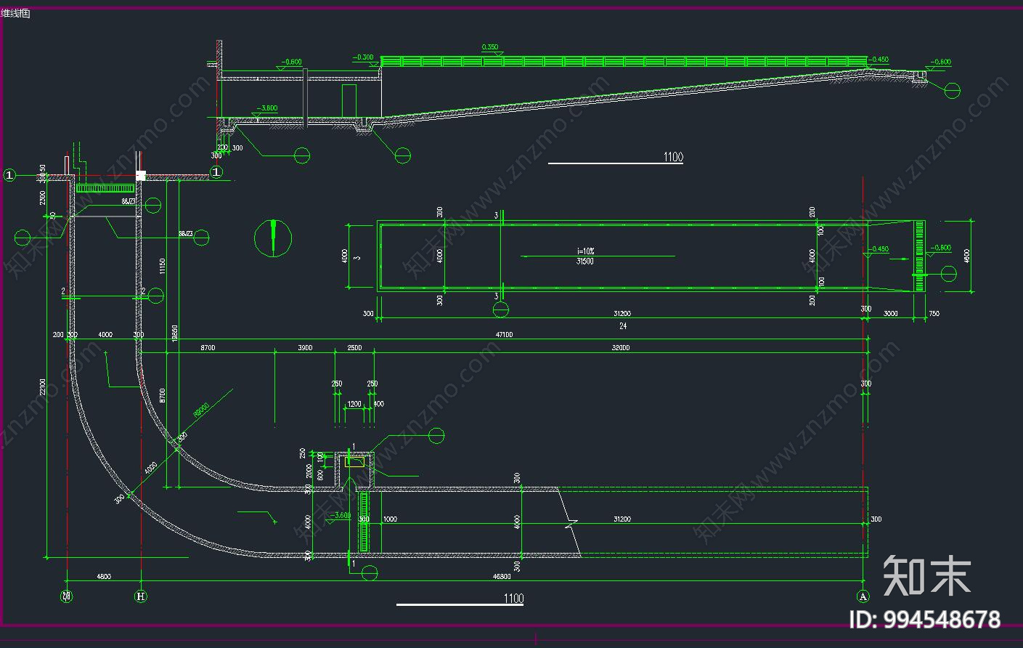Viewport: 1023px width, 648px height.
Task: Select the axis bubble labeled A
Action: (863, 596)
